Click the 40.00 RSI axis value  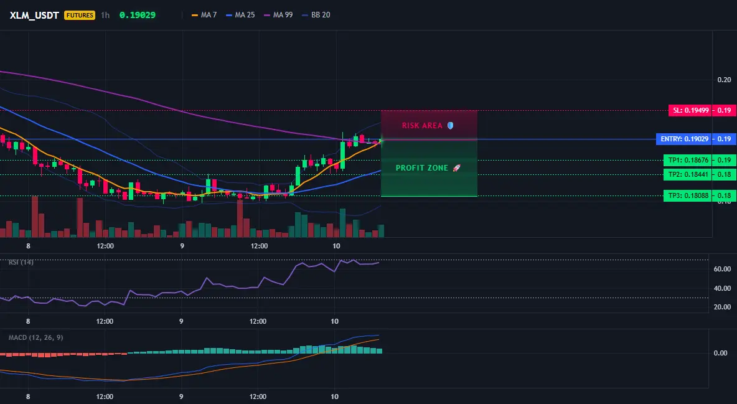coord(723,288)
